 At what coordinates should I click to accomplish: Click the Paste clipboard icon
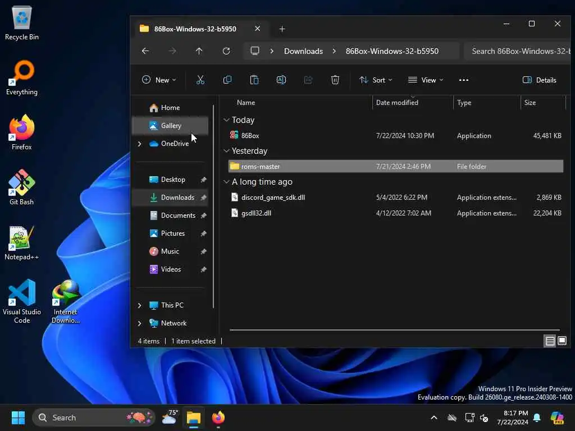tap(254, 80)
